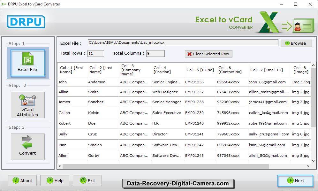318x191 pixels.
Task: Click the Total Columns field
Action: point(155,53)
